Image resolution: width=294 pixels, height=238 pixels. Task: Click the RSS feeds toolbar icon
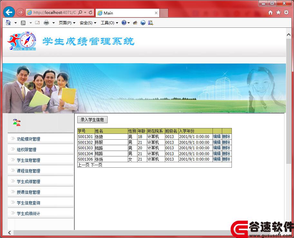[23, 23]
